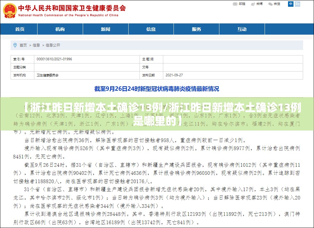
Task: Select index number 000013610/2021-01996
Action: 54,59
